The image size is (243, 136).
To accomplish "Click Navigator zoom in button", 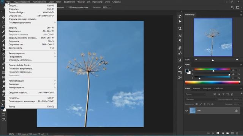I will 237,60.
